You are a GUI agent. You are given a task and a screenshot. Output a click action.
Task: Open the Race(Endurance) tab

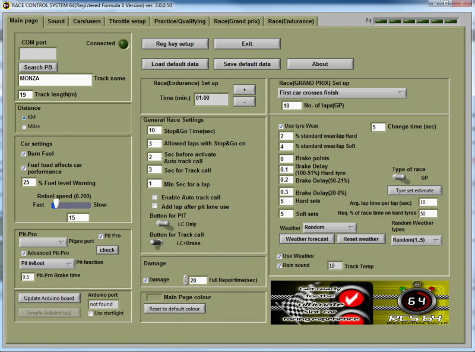[x=291, y=21]
